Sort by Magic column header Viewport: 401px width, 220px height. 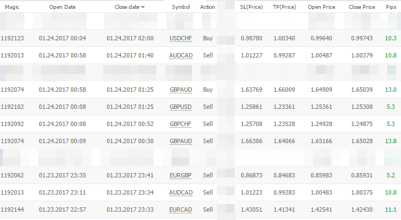(12, 7)
